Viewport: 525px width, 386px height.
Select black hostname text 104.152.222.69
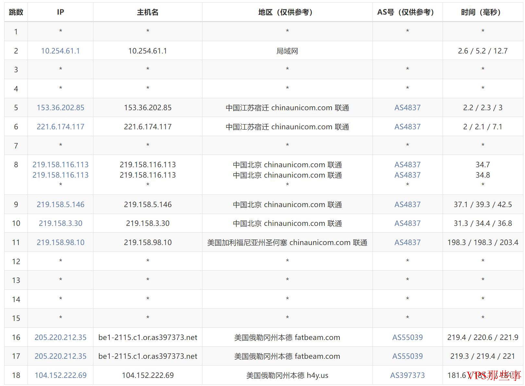click(148, 375)
